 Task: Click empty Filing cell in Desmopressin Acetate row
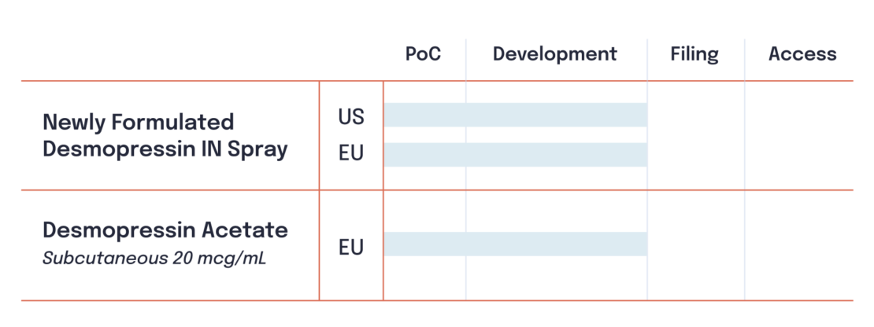pos(695,245)
